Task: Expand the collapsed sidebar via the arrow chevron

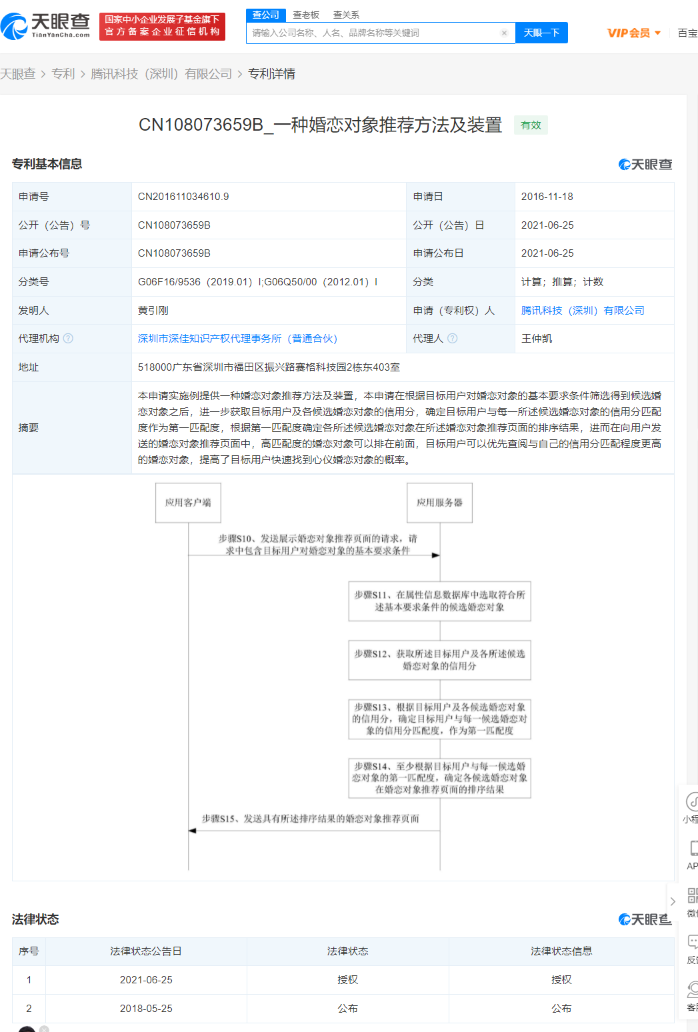Action: click(673, 901)
